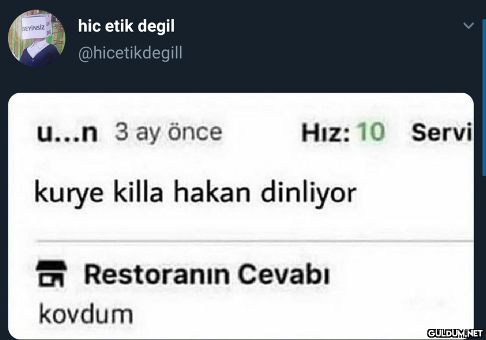Click the word dinliyor in the review

[308, 193]
